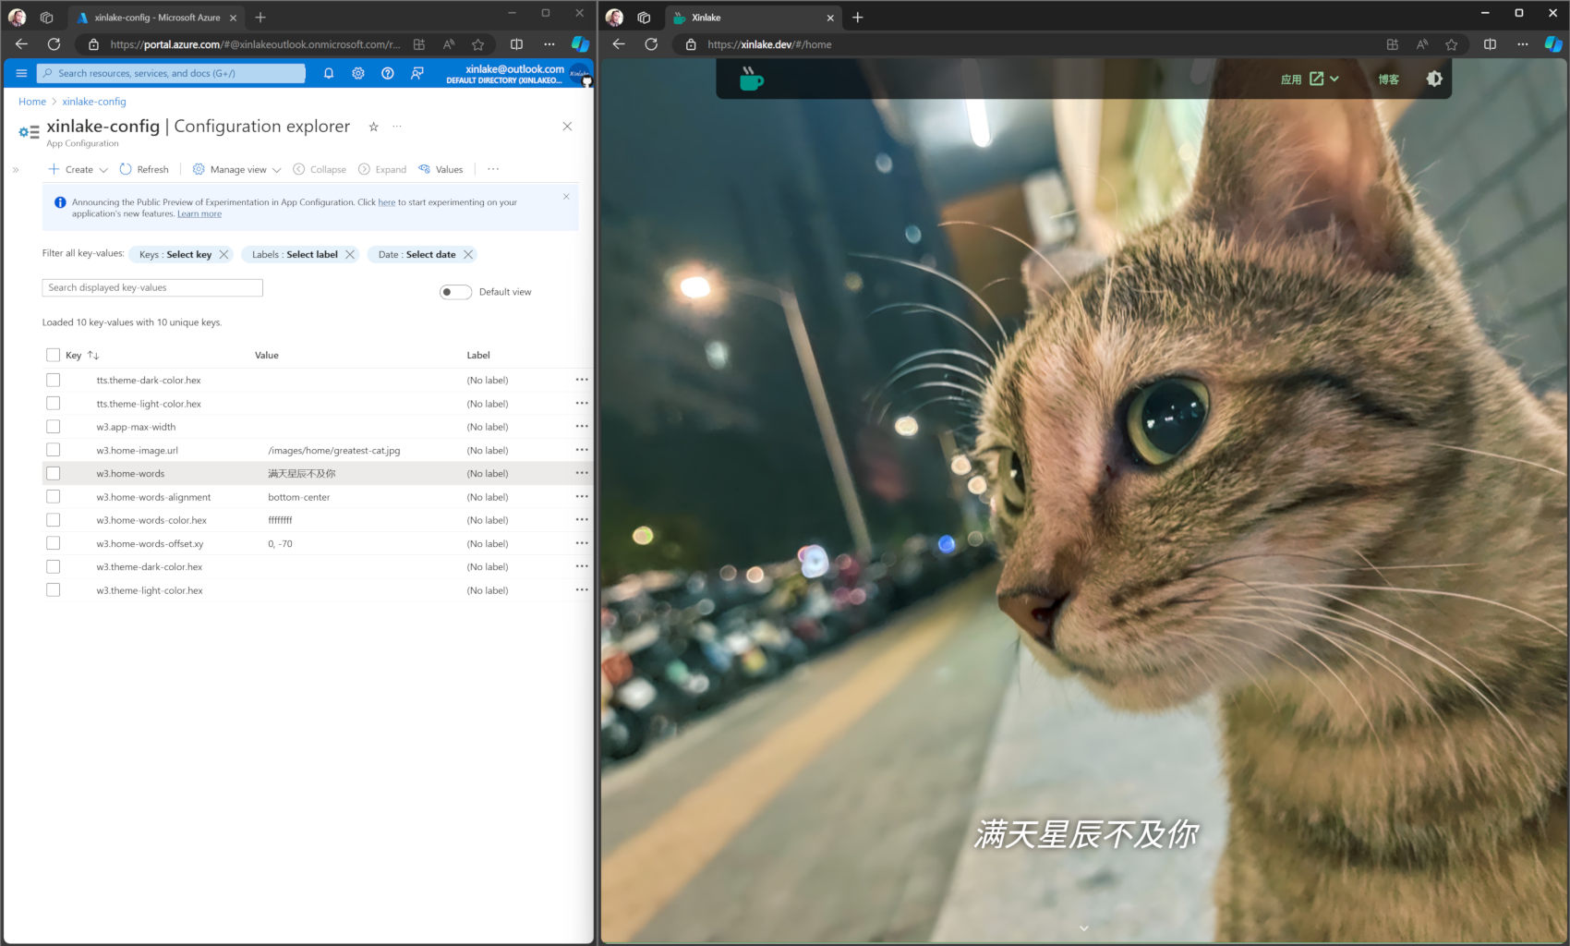Open Azure help question mark icon
Viewport: 1570px width, 946px height.
[388, 73]
